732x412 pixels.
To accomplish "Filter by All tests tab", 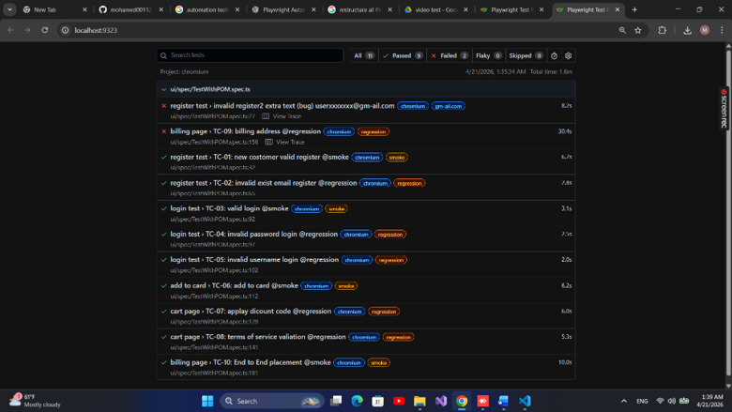I will coord(364,55).
